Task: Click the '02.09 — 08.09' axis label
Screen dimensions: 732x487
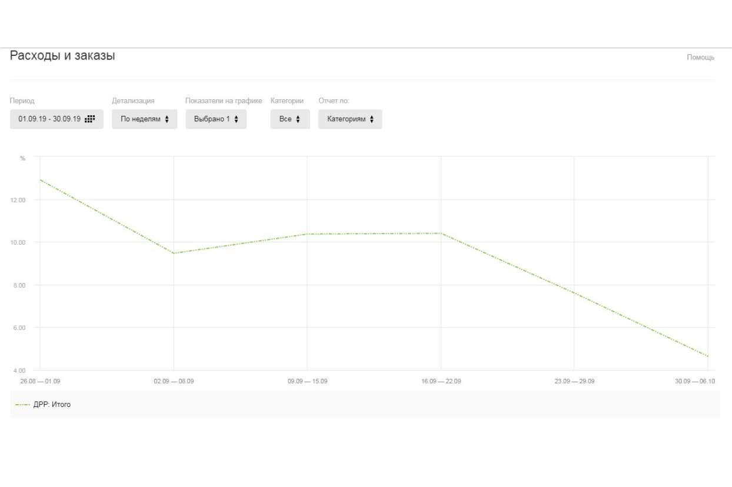Action: pyautogui.click(x=174, y=381)
